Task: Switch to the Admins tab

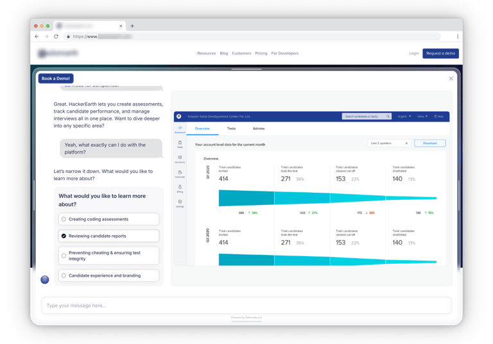Action: 259,129
